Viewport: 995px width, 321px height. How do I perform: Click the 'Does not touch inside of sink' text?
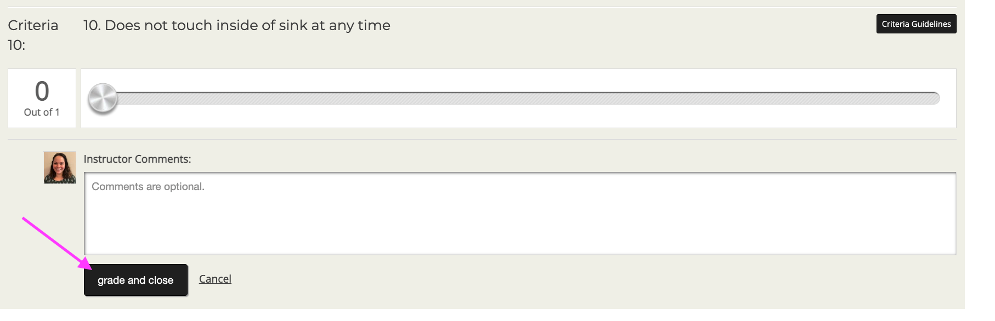pos(206,25)
